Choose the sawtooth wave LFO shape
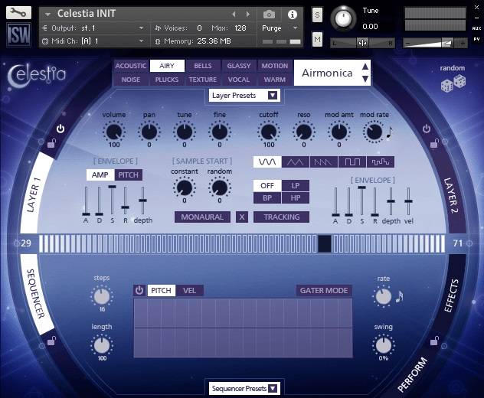Viewport: 484px width, 398px height. coord(325,162)
